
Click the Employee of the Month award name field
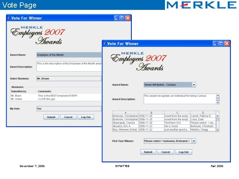[x=69, y=55]
